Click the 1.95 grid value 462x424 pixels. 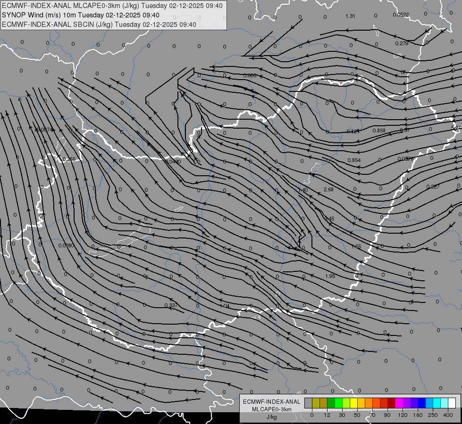(330, 276)
